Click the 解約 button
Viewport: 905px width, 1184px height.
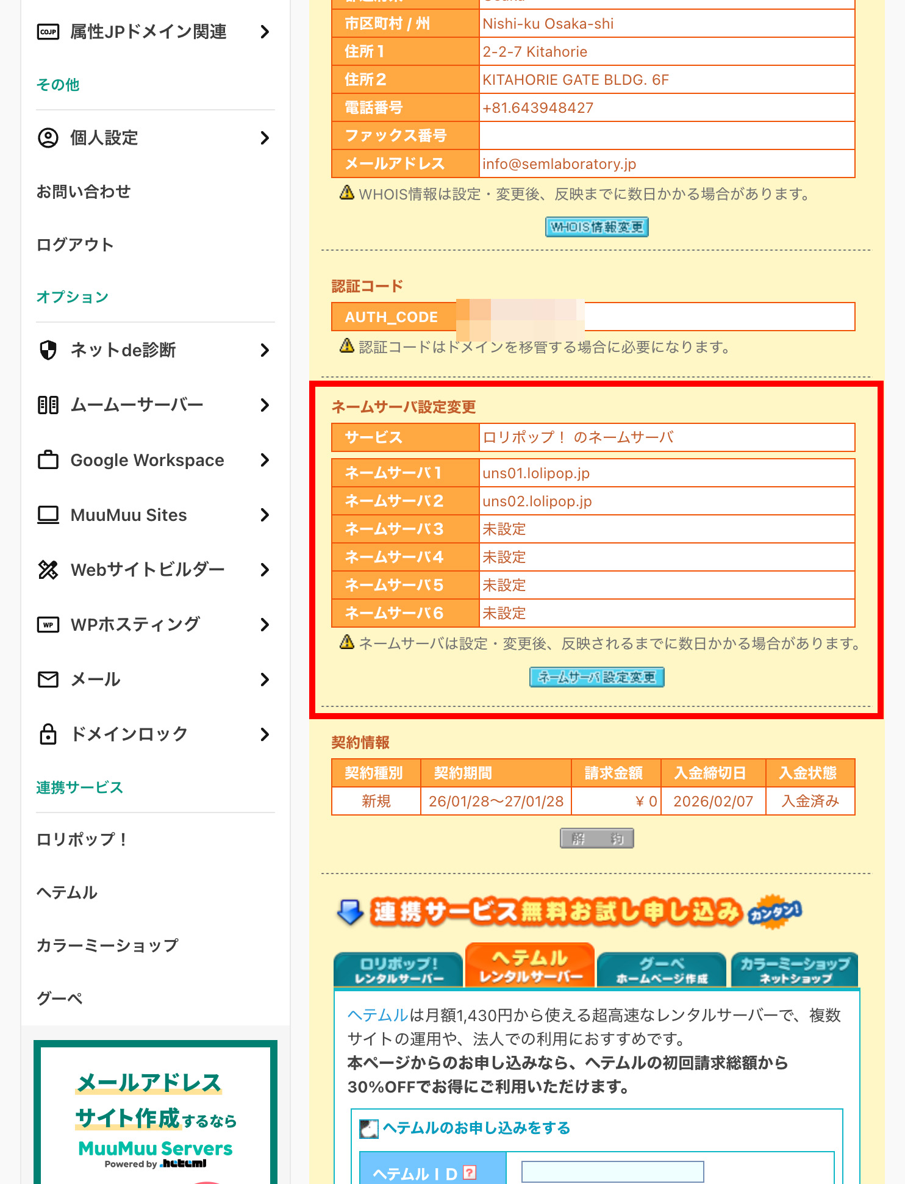coord(596,838)
